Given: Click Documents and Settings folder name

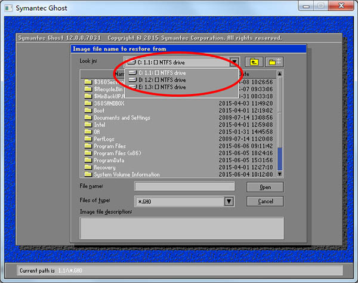Looking at the screenshot, I should tap(122, 118).
